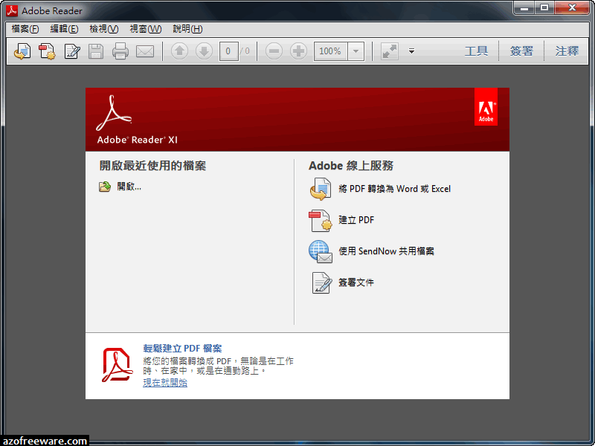The height and width of the screenshot is (446, 595).
Task: Click the Create PDF icon in online services
Action: 321,220
